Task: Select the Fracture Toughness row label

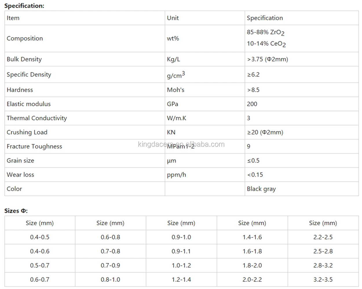Action: pyautogui.click(x=34, y=147)
